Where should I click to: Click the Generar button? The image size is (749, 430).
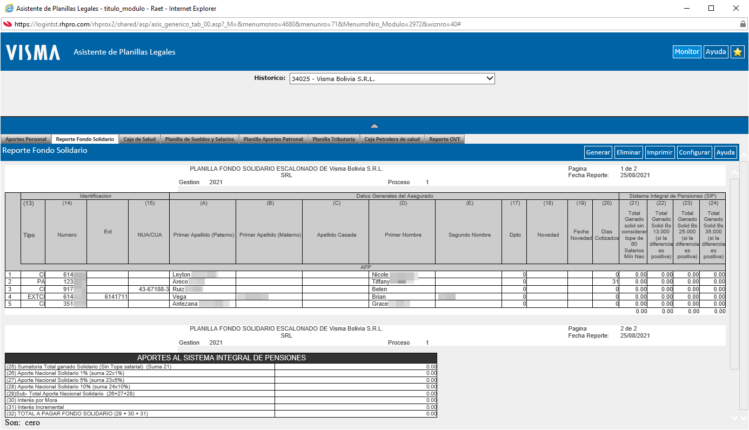point(598,152)
